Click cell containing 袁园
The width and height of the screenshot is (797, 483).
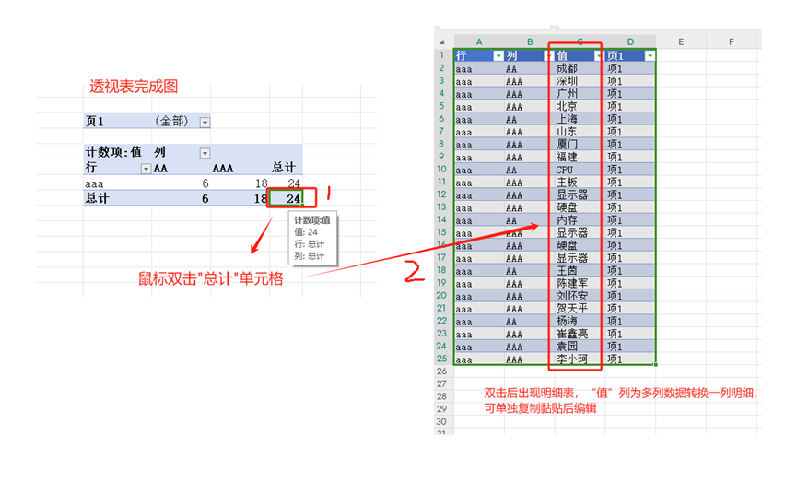pyautogui.click(x=580, y=347)
